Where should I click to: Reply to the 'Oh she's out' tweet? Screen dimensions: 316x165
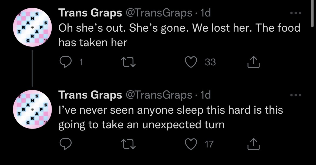65,62
